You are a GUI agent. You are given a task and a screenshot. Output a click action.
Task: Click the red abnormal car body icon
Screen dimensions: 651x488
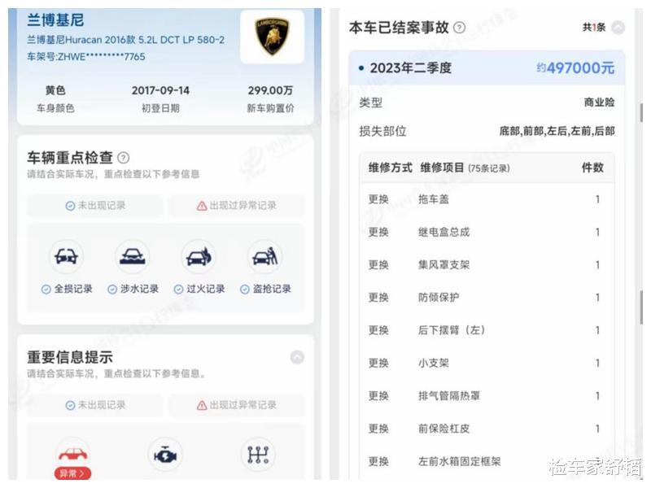(x=72, y=454)
